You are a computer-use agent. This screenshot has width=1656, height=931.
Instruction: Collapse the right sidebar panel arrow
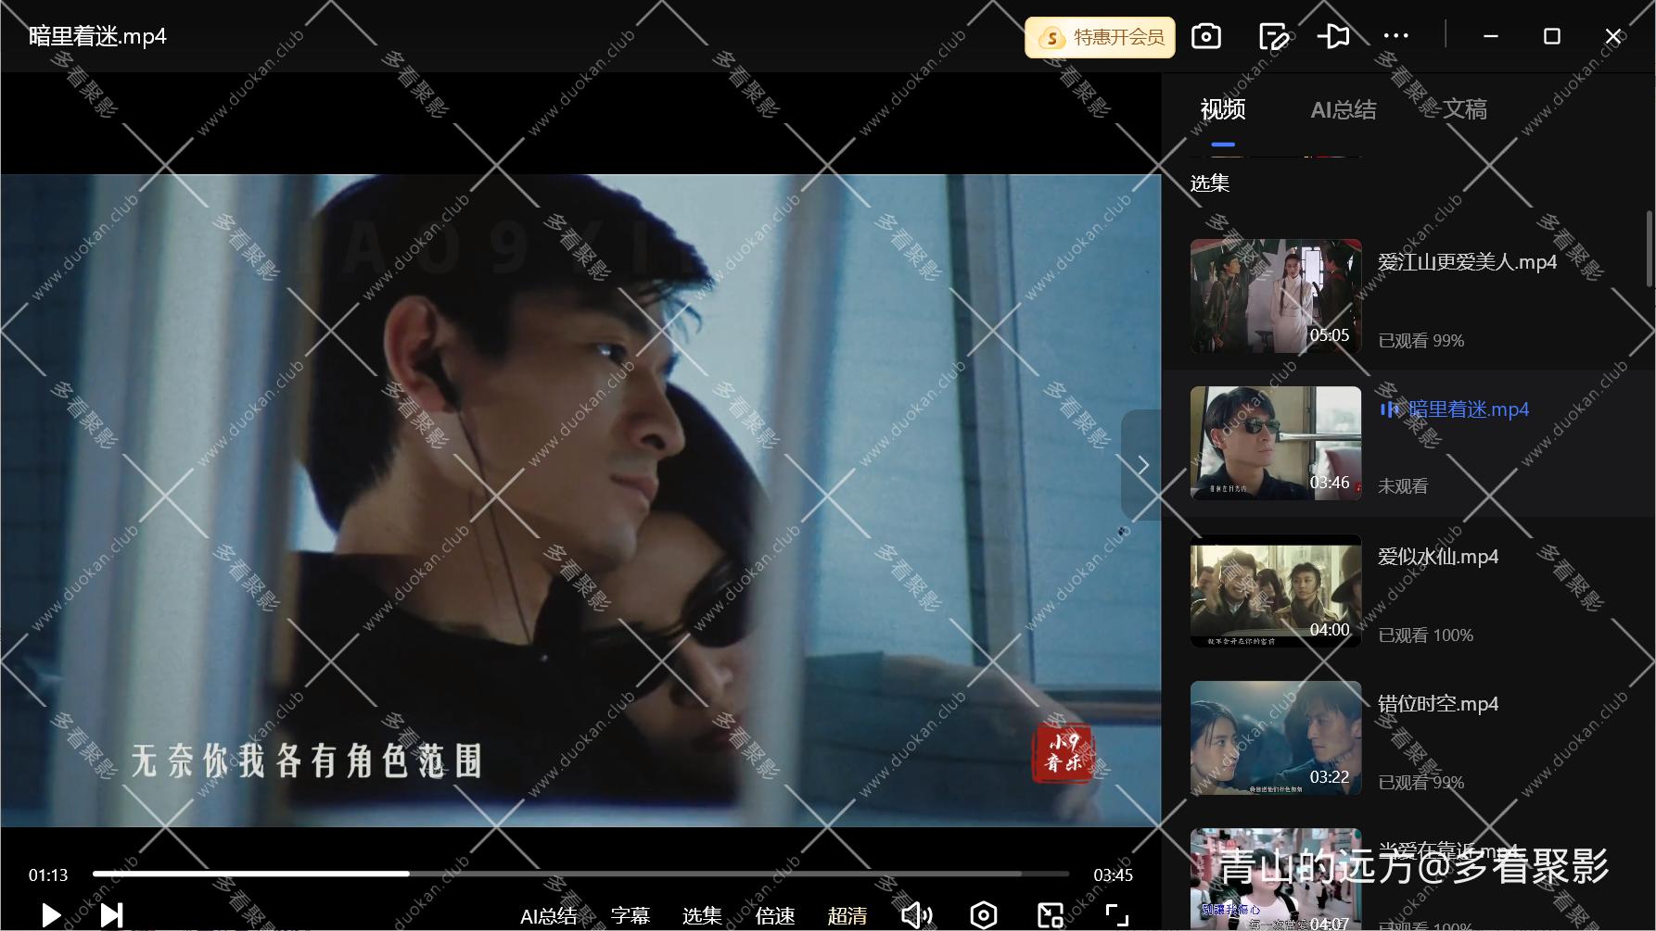tap(1142, 465)
